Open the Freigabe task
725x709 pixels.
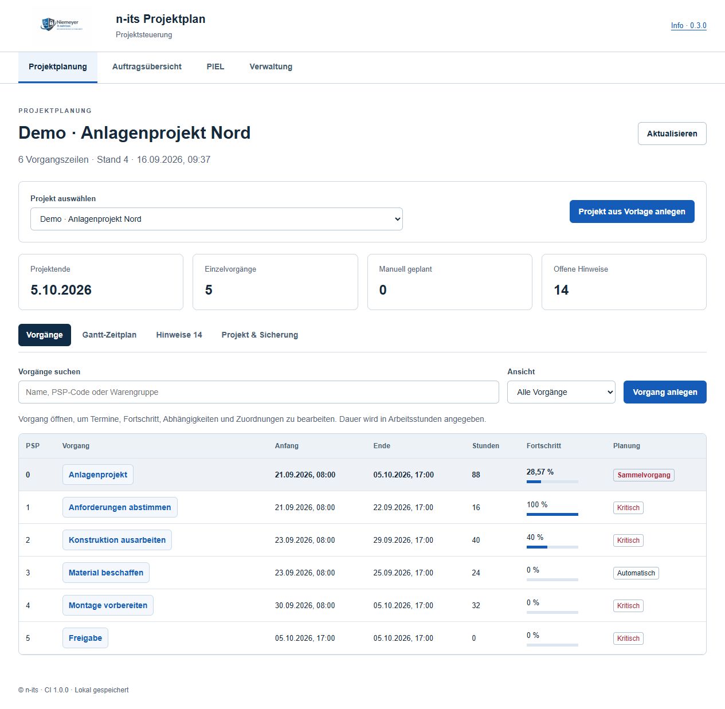click(85, 638)
